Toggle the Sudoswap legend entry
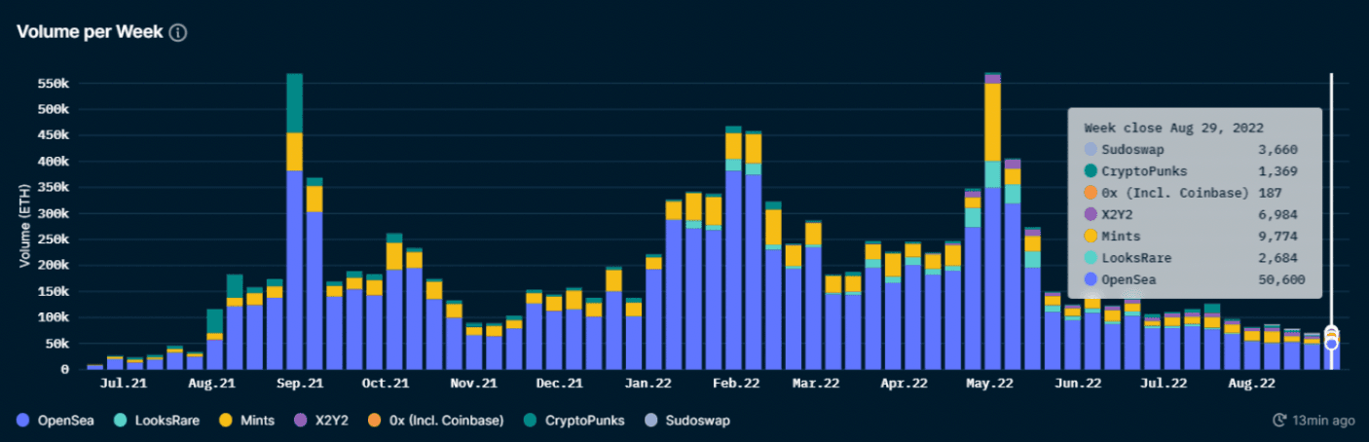The image size is (1369, 442). tap(687, 421)
